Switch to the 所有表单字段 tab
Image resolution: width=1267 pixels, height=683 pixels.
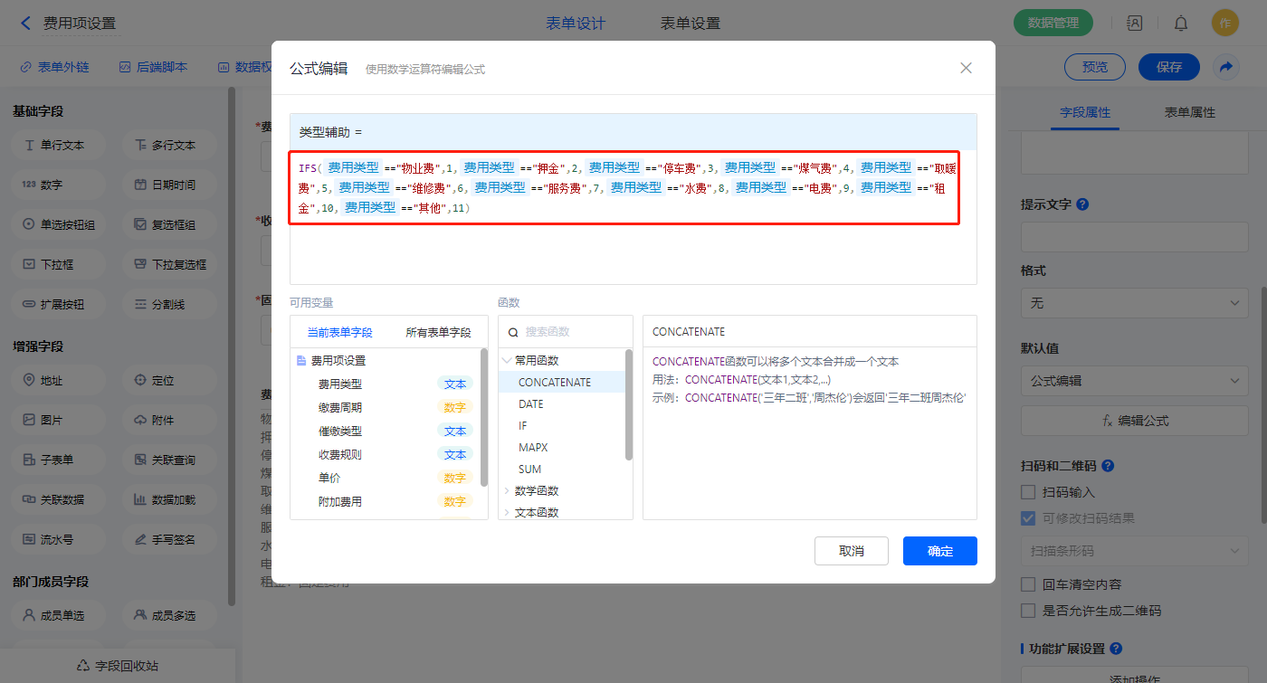438,332
